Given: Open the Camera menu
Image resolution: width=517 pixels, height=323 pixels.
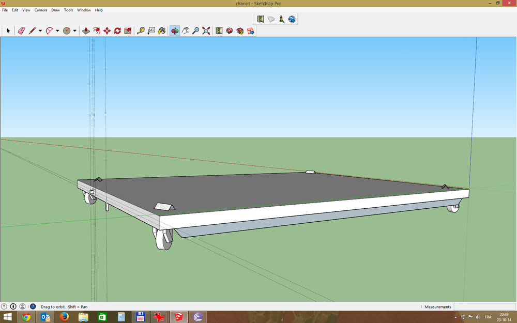Looking at the screenshot, I should tap(41, 10).
